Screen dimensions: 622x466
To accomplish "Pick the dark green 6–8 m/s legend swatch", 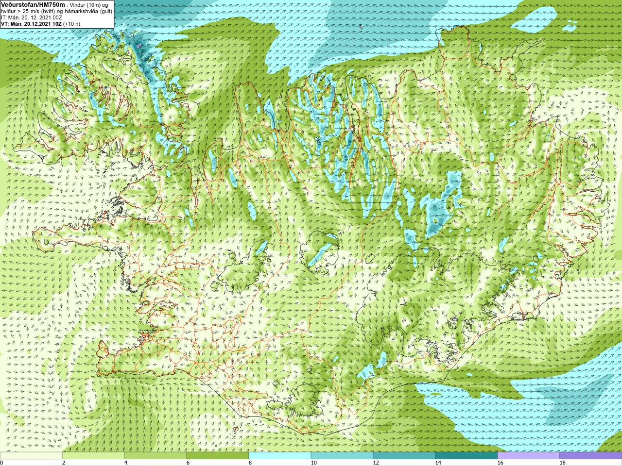I will (218, 456).
